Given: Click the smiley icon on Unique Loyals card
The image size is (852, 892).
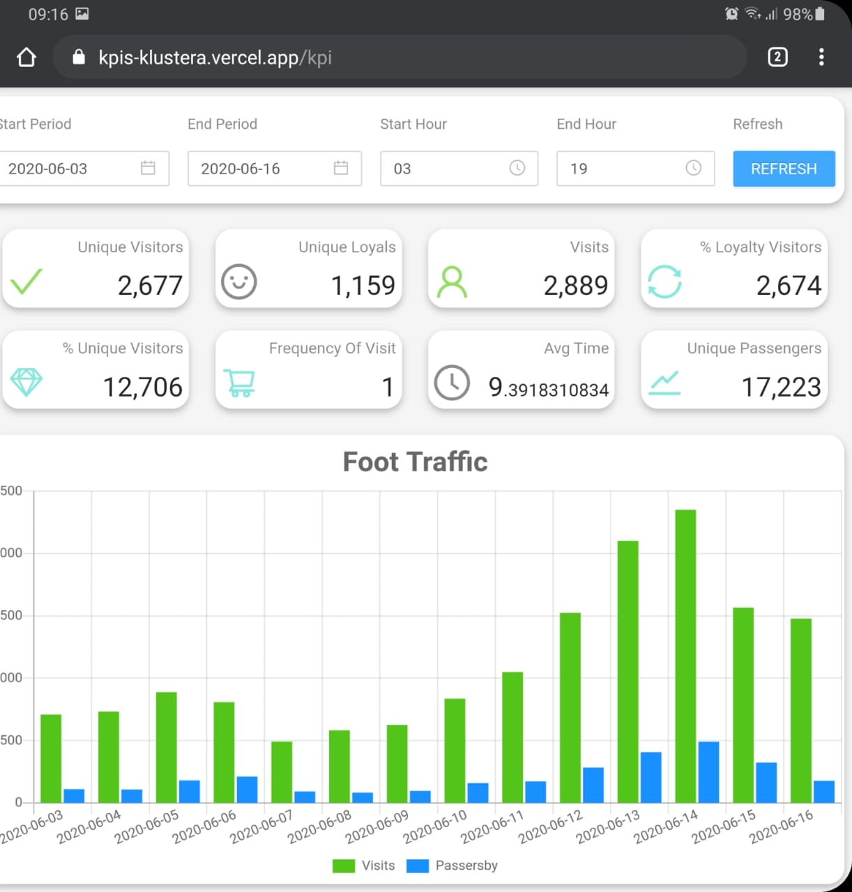Looking at the screenshot, I should point(239,282).
